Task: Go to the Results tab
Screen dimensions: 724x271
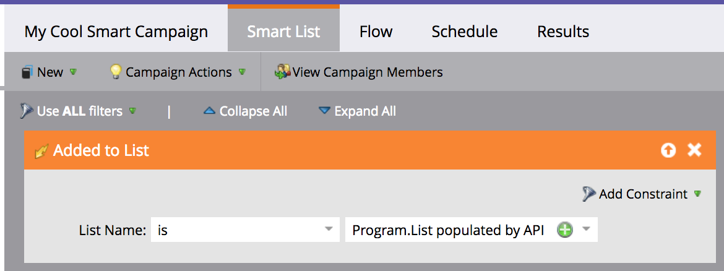Action: pos(562,32)
